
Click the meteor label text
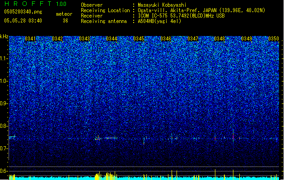64,14
